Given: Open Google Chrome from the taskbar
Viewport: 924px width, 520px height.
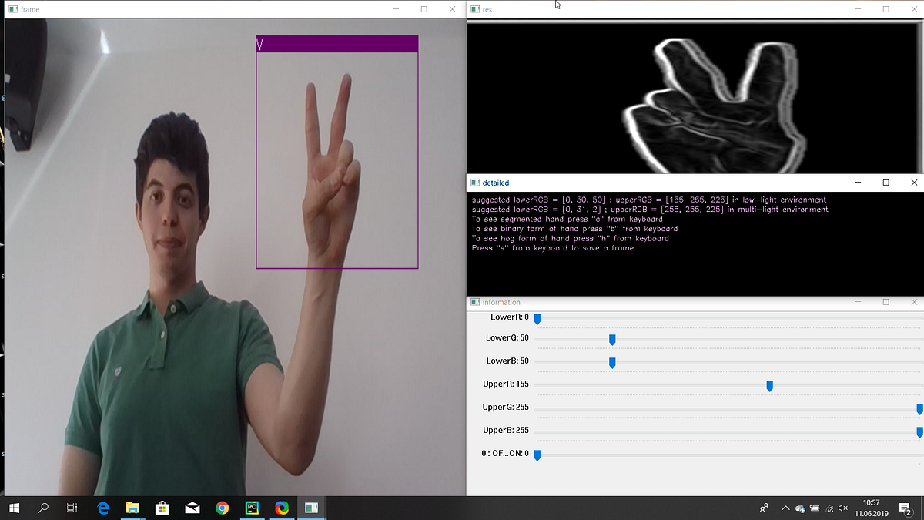Looking at the screenshot, I should 222,508.
